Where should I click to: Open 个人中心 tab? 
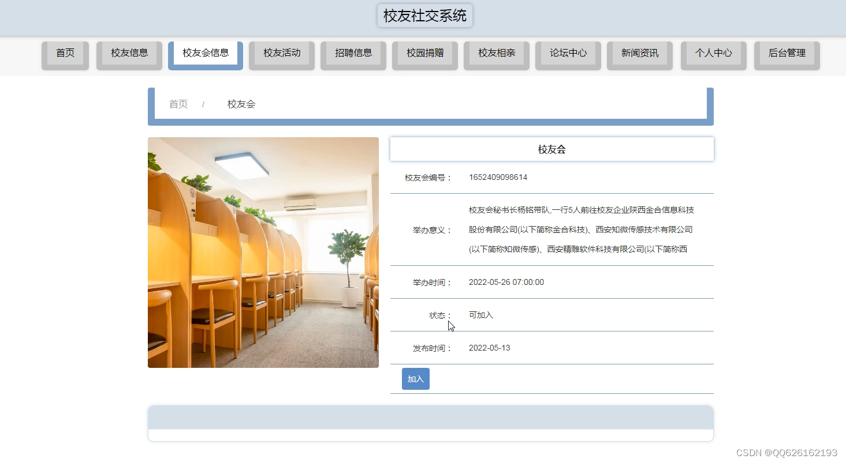[x=714, y=55]
